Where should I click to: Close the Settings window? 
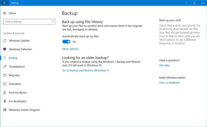pos(203,3)
